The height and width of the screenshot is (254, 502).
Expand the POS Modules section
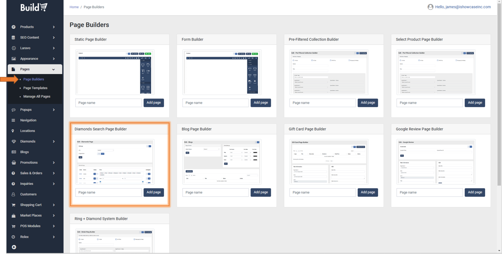point(53,226)
